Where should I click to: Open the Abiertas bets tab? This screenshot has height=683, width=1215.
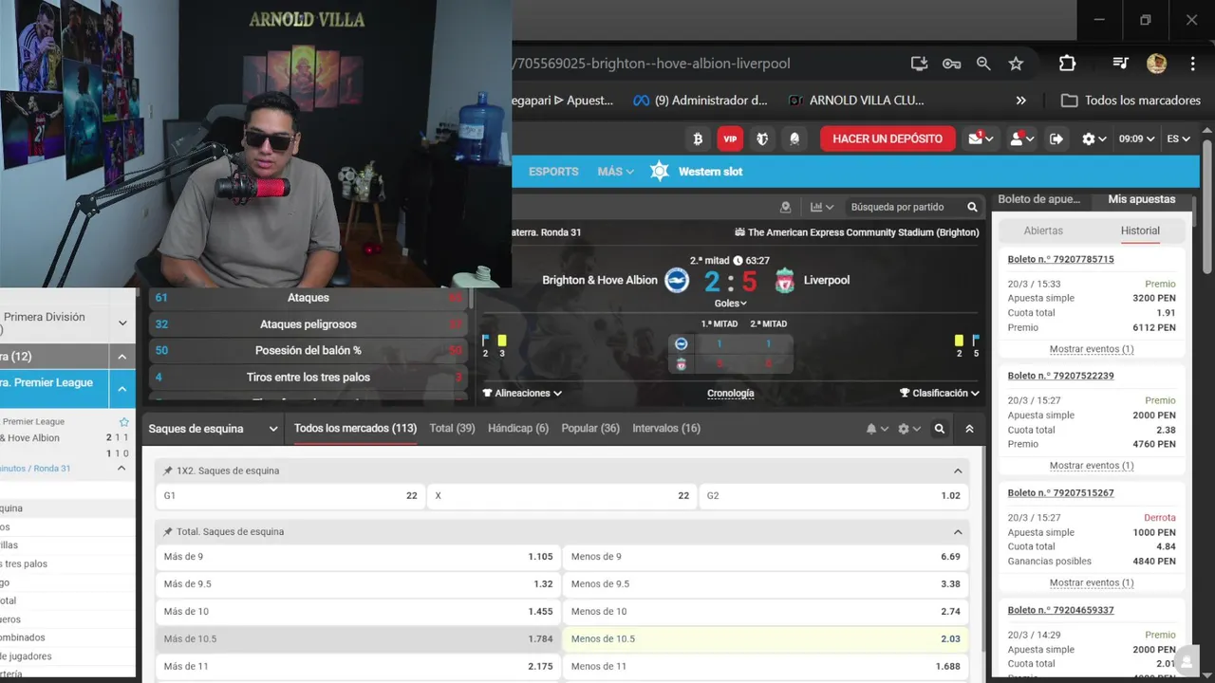pos(1043,231)
